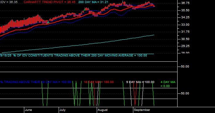Click the 29.25 price axis value
Image resolution: width=215 pixels, height=113 pixels.
point(186,46)
